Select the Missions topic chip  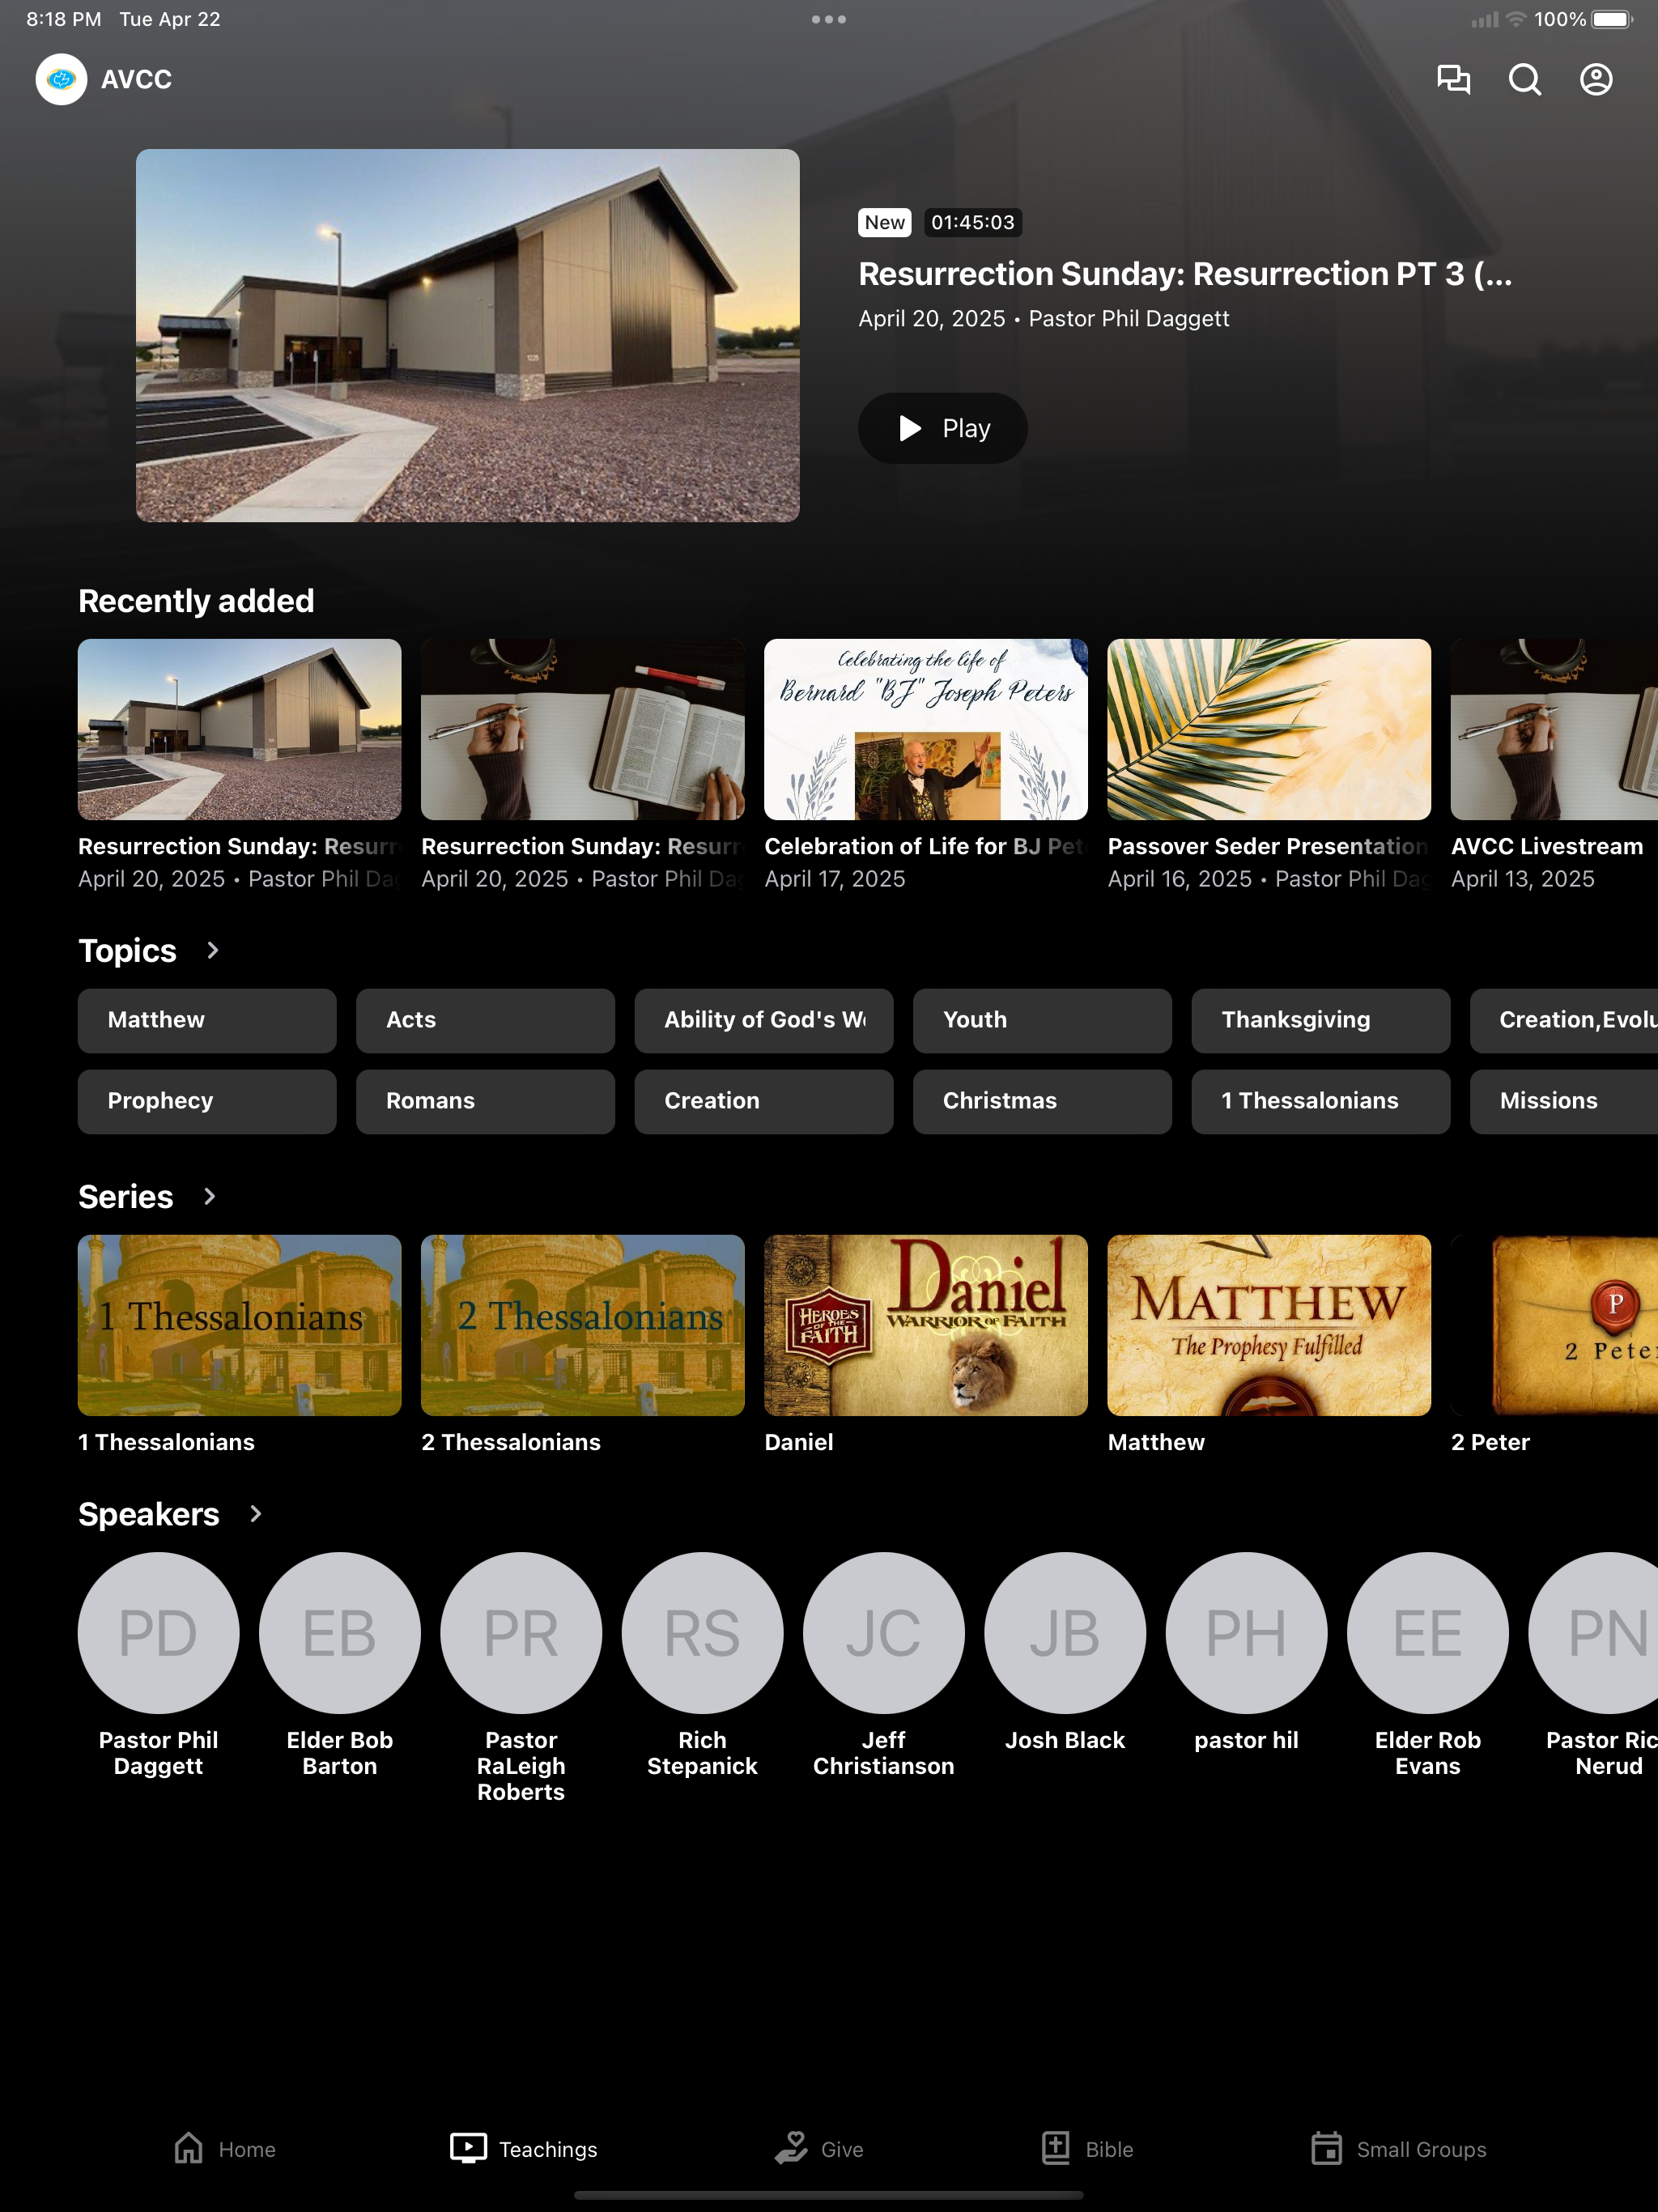coord(1564,1101)
